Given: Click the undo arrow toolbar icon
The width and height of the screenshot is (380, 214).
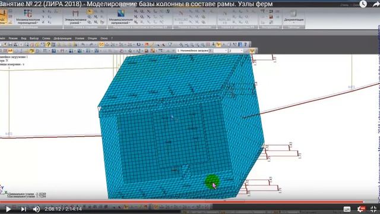Looking at the screenshot, I should [x=83, y=45].
